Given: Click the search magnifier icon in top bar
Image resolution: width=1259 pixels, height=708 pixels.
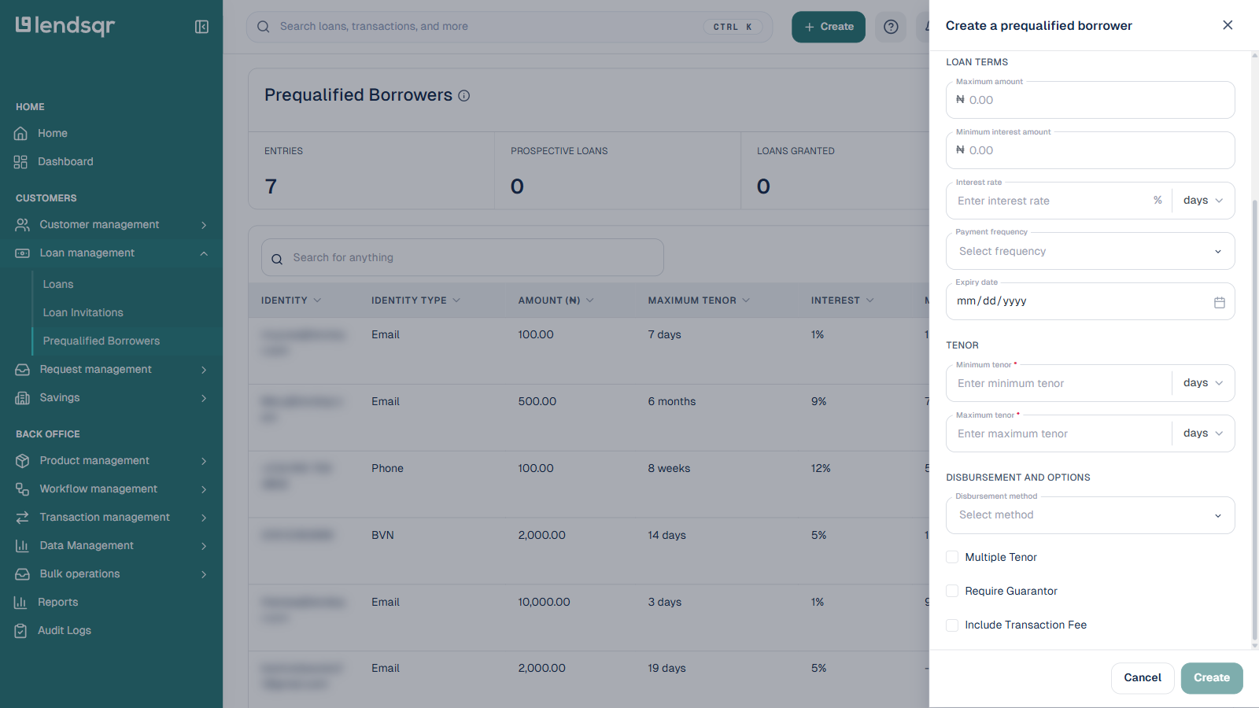Looking at the screenshot, I should (x=264, y=27).
